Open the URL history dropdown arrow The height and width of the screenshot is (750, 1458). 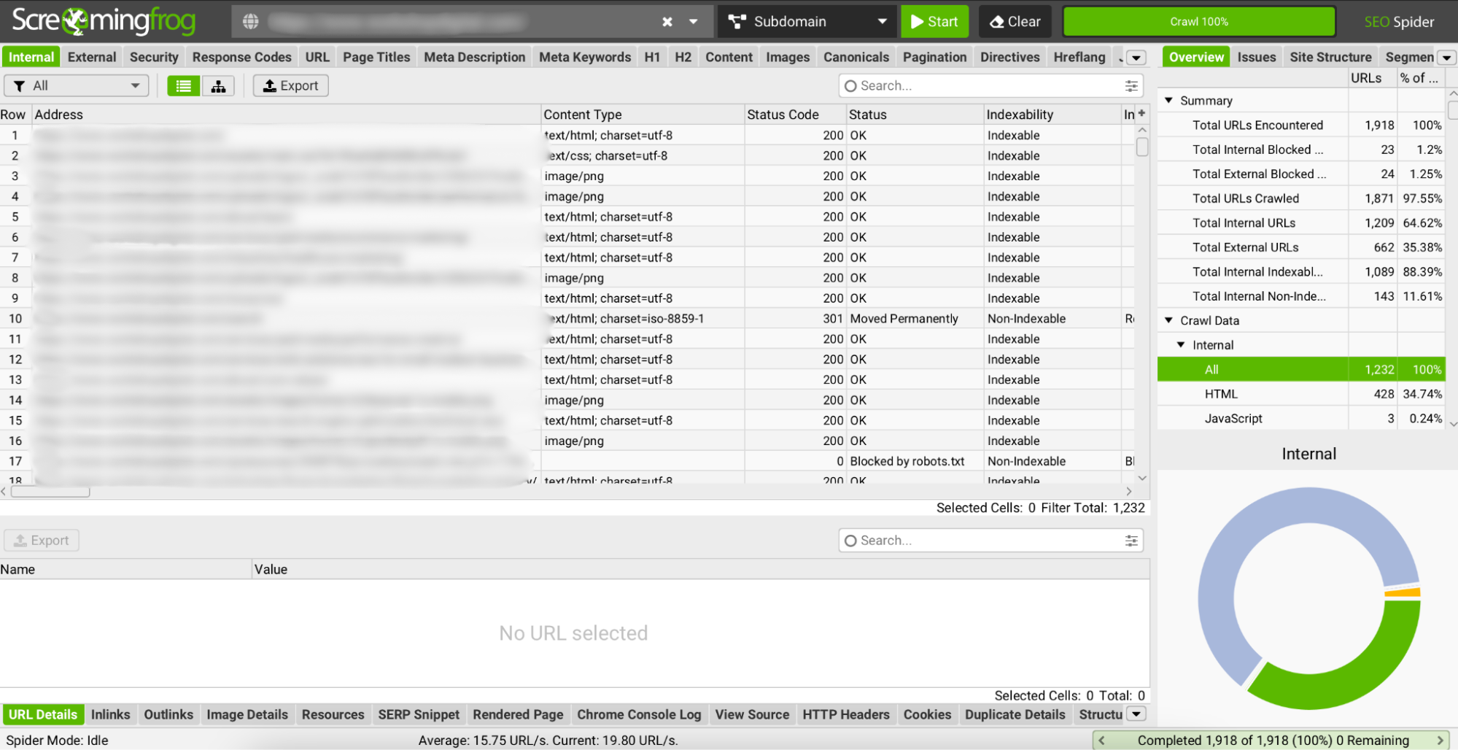694,22
